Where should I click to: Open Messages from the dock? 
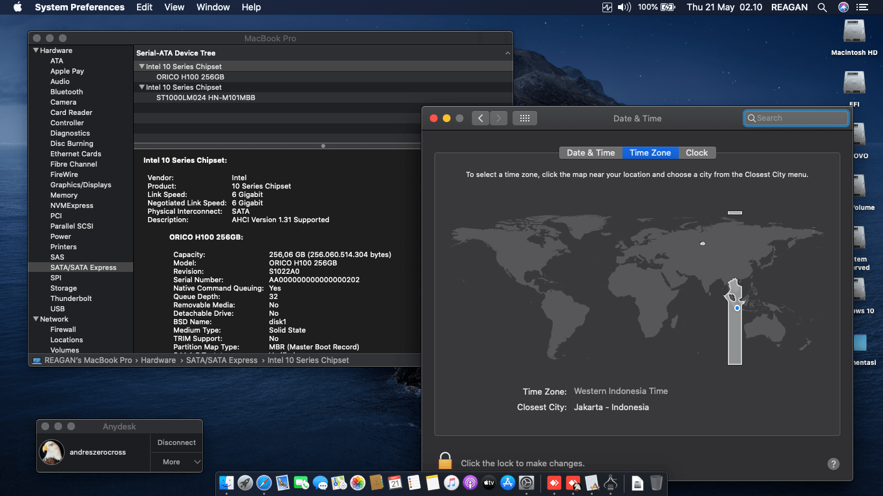pos(320,482)
